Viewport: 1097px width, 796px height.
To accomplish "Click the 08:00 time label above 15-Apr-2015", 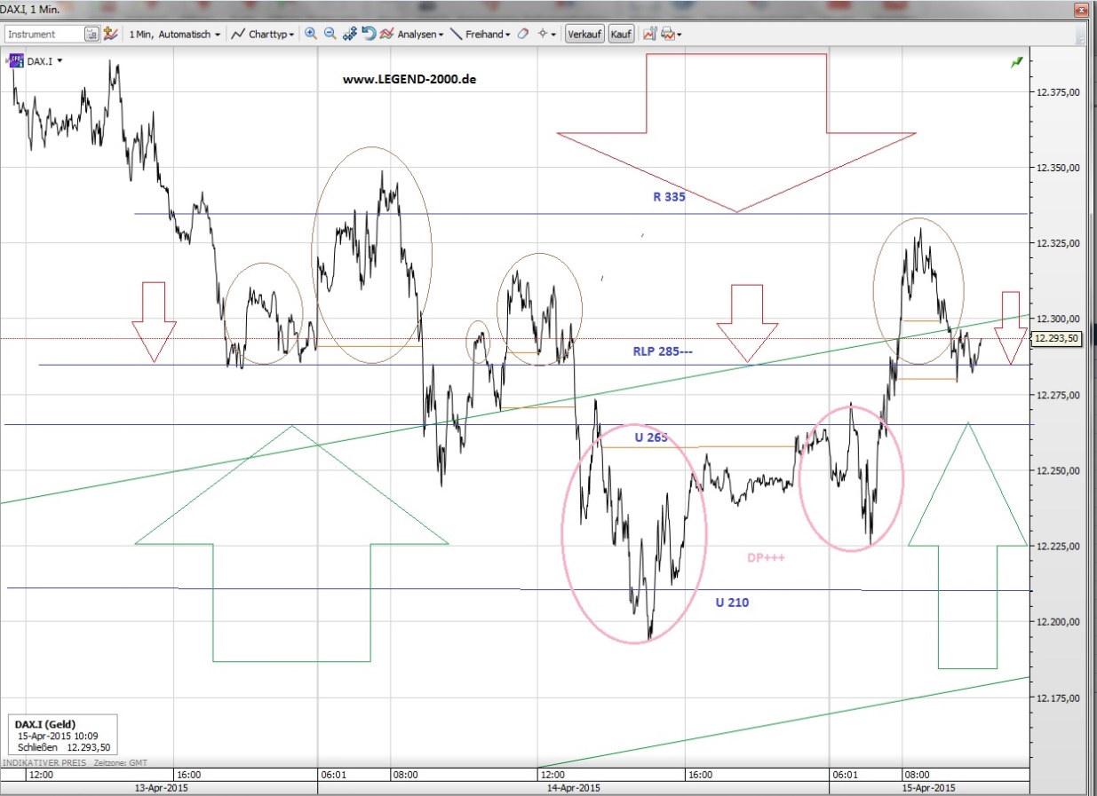I will point(917,775).
